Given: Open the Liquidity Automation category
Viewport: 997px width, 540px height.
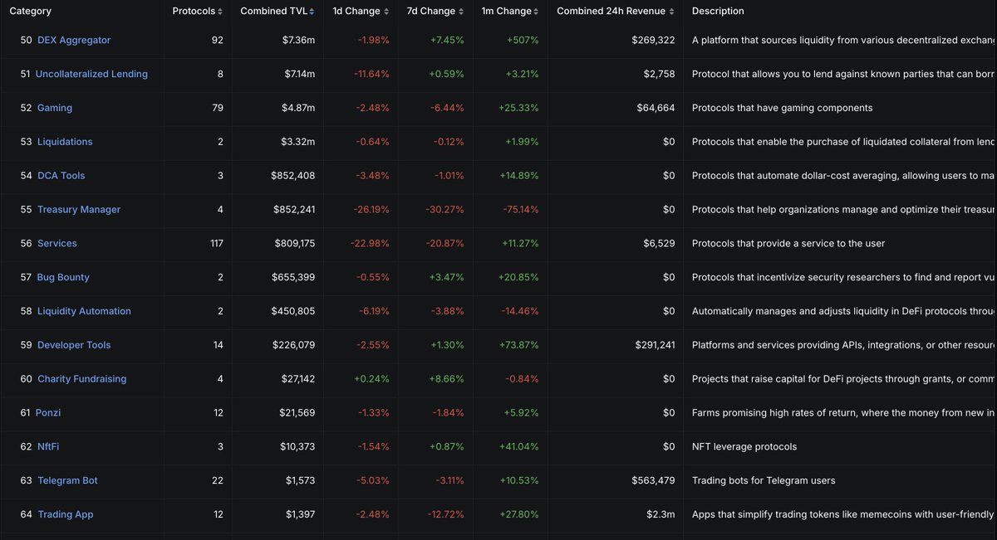Looking at the screenshot, I should coord(84,311).
